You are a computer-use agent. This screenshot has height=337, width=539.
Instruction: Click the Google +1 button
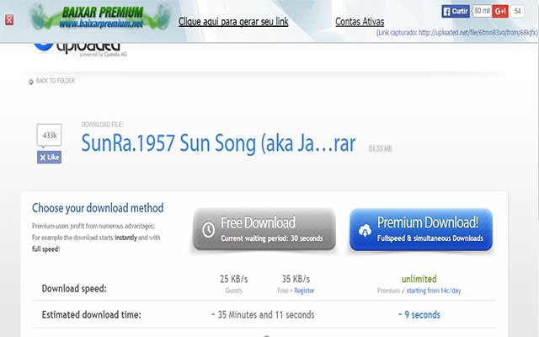[x=500, y=11]
